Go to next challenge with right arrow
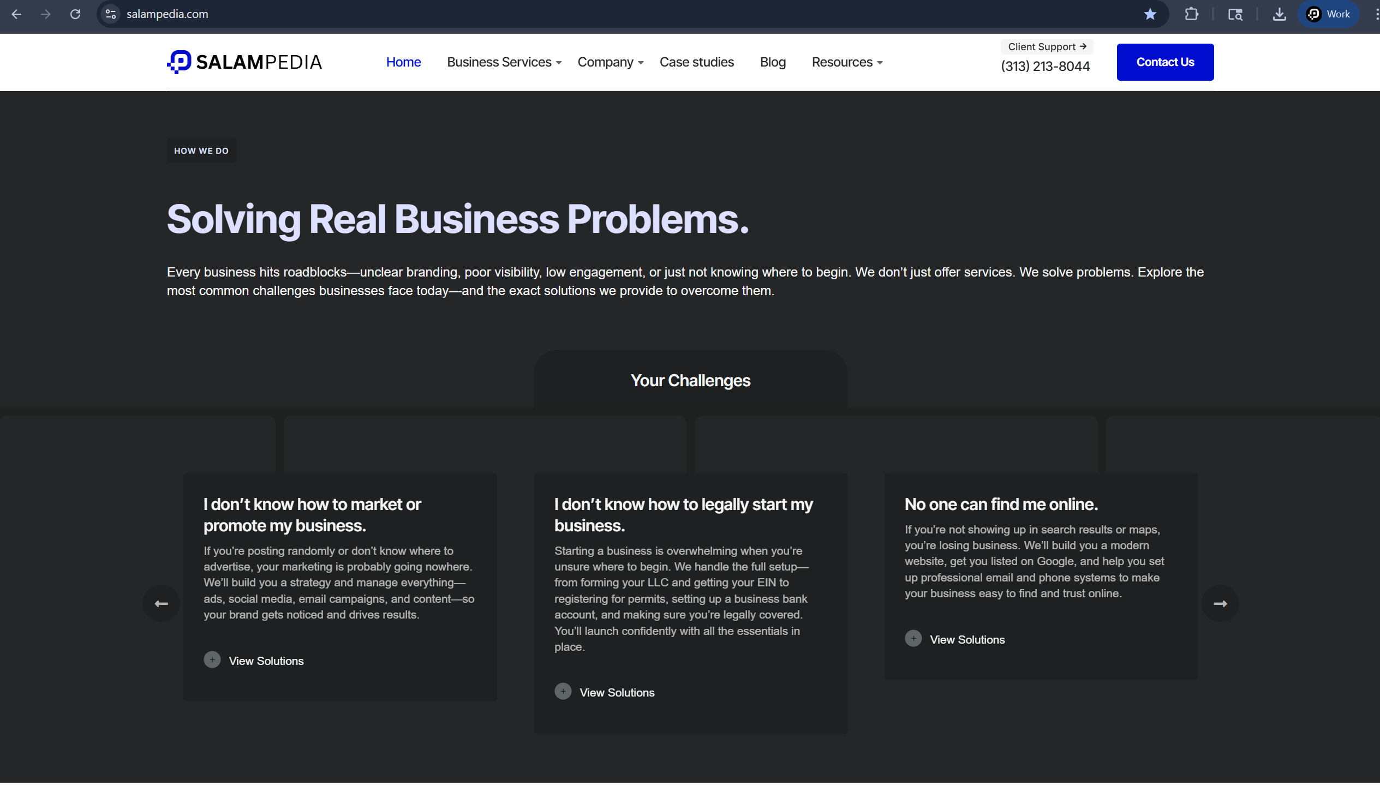 tap(1220, 603)
